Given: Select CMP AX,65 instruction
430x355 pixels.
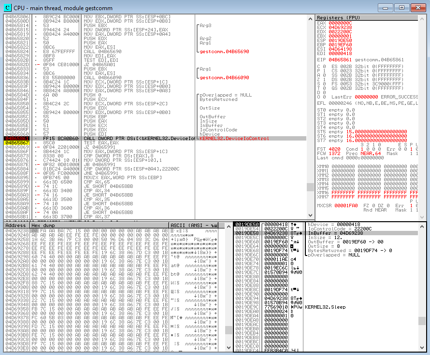Looking at the screenshot, I should (x=155, y=182).
